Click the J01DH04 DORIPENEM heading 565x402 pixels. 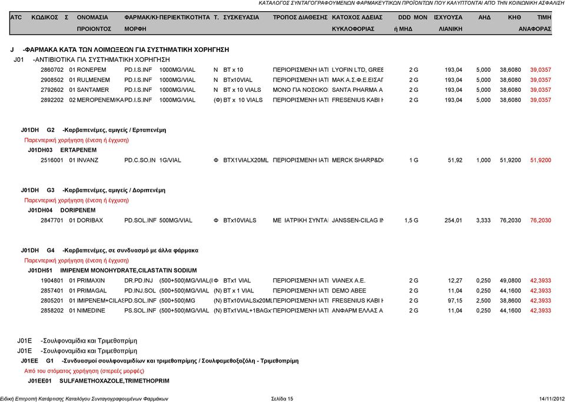click(x=62, y=210)
